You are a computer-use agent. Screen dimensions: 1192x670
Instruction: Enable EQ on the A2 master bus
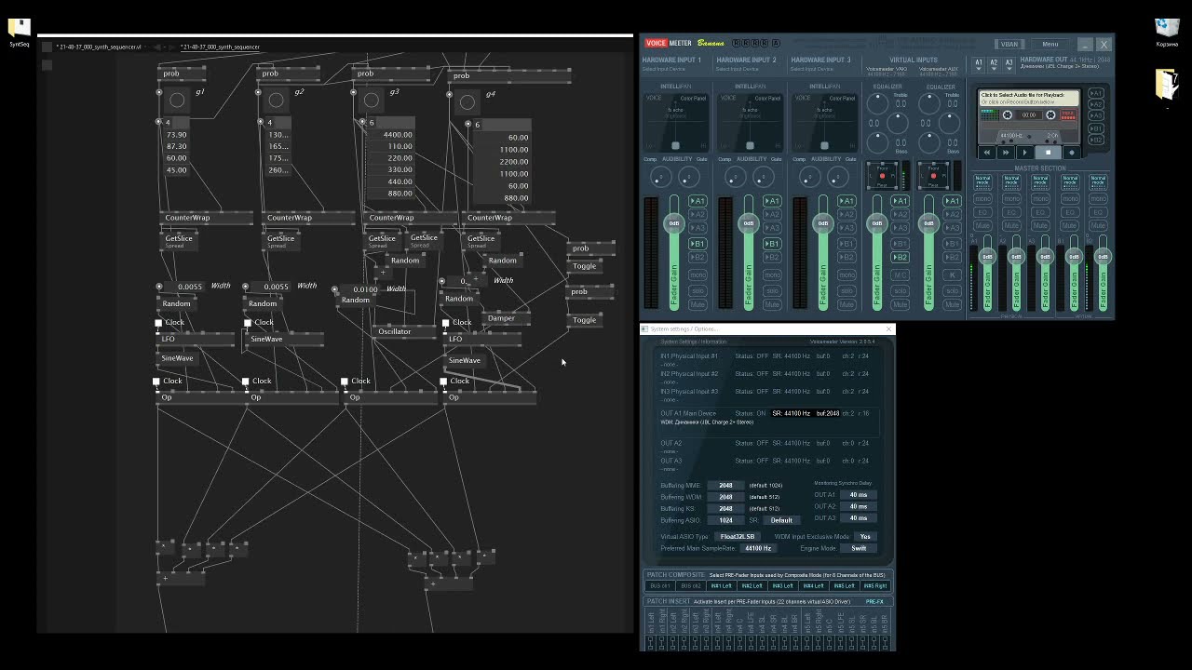(x=1011, y=212)
